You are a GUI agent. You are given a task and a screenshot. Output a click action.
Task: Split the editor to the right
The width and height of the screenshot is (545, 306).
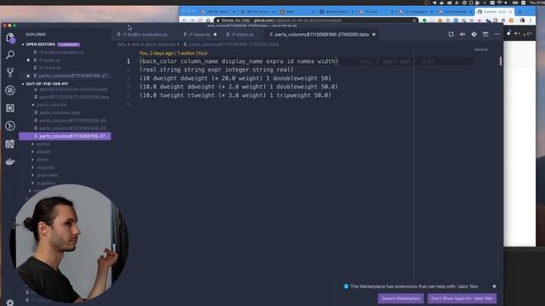point(485,34)
